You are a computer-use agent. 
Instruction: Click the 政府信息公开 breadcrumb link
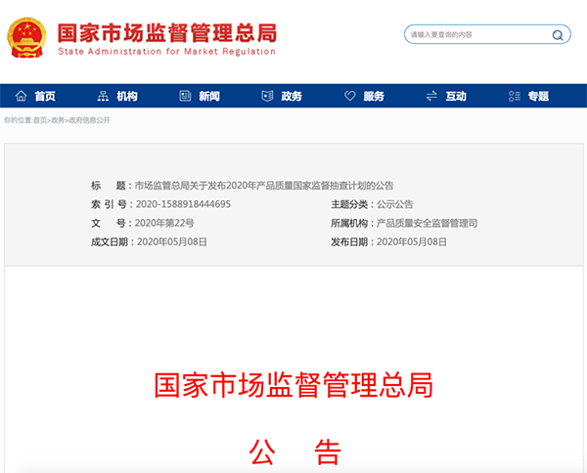(x=89, y=120)
